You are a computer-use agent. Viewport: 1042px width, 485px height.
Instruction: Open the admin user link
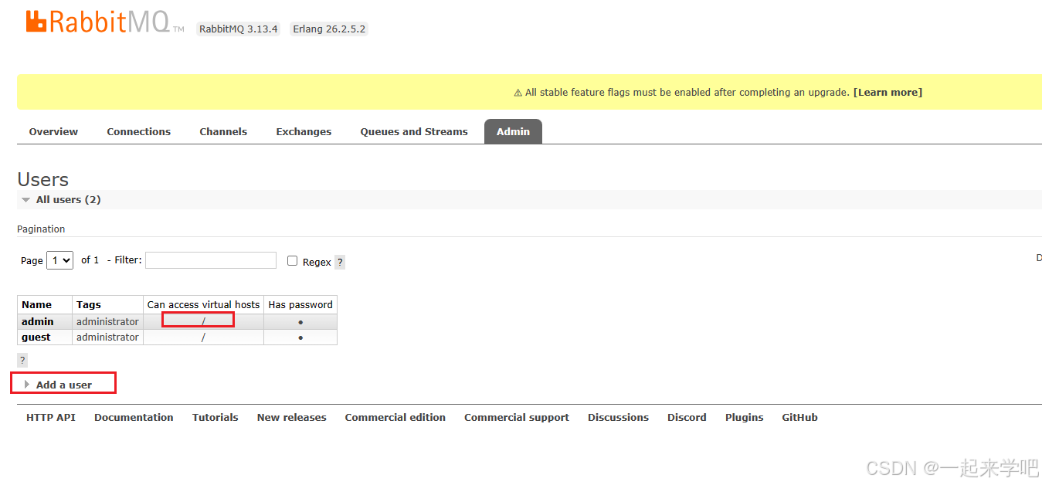[38, 322]
